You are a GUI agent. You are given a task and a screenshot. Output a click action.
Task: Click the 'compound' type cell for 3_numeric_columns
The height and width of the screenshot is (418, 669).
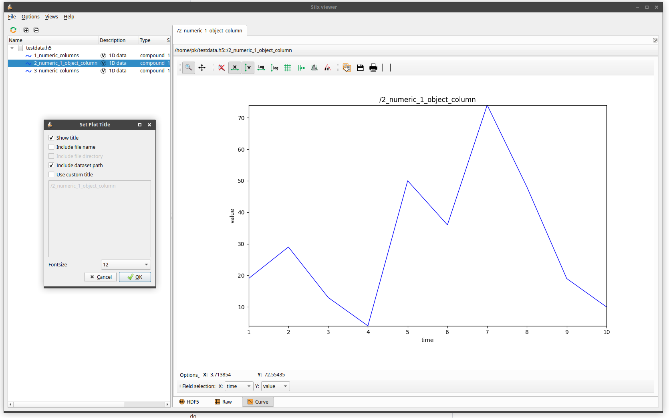coord(152,71)
